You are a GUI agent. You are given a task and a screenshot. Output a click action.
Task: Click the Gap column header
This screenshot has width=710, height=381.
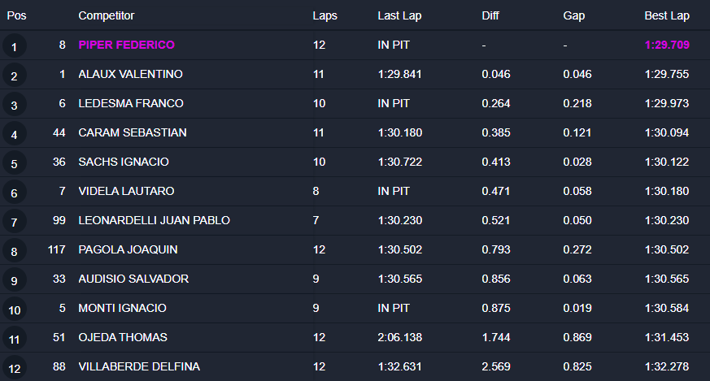click(573, 15)
